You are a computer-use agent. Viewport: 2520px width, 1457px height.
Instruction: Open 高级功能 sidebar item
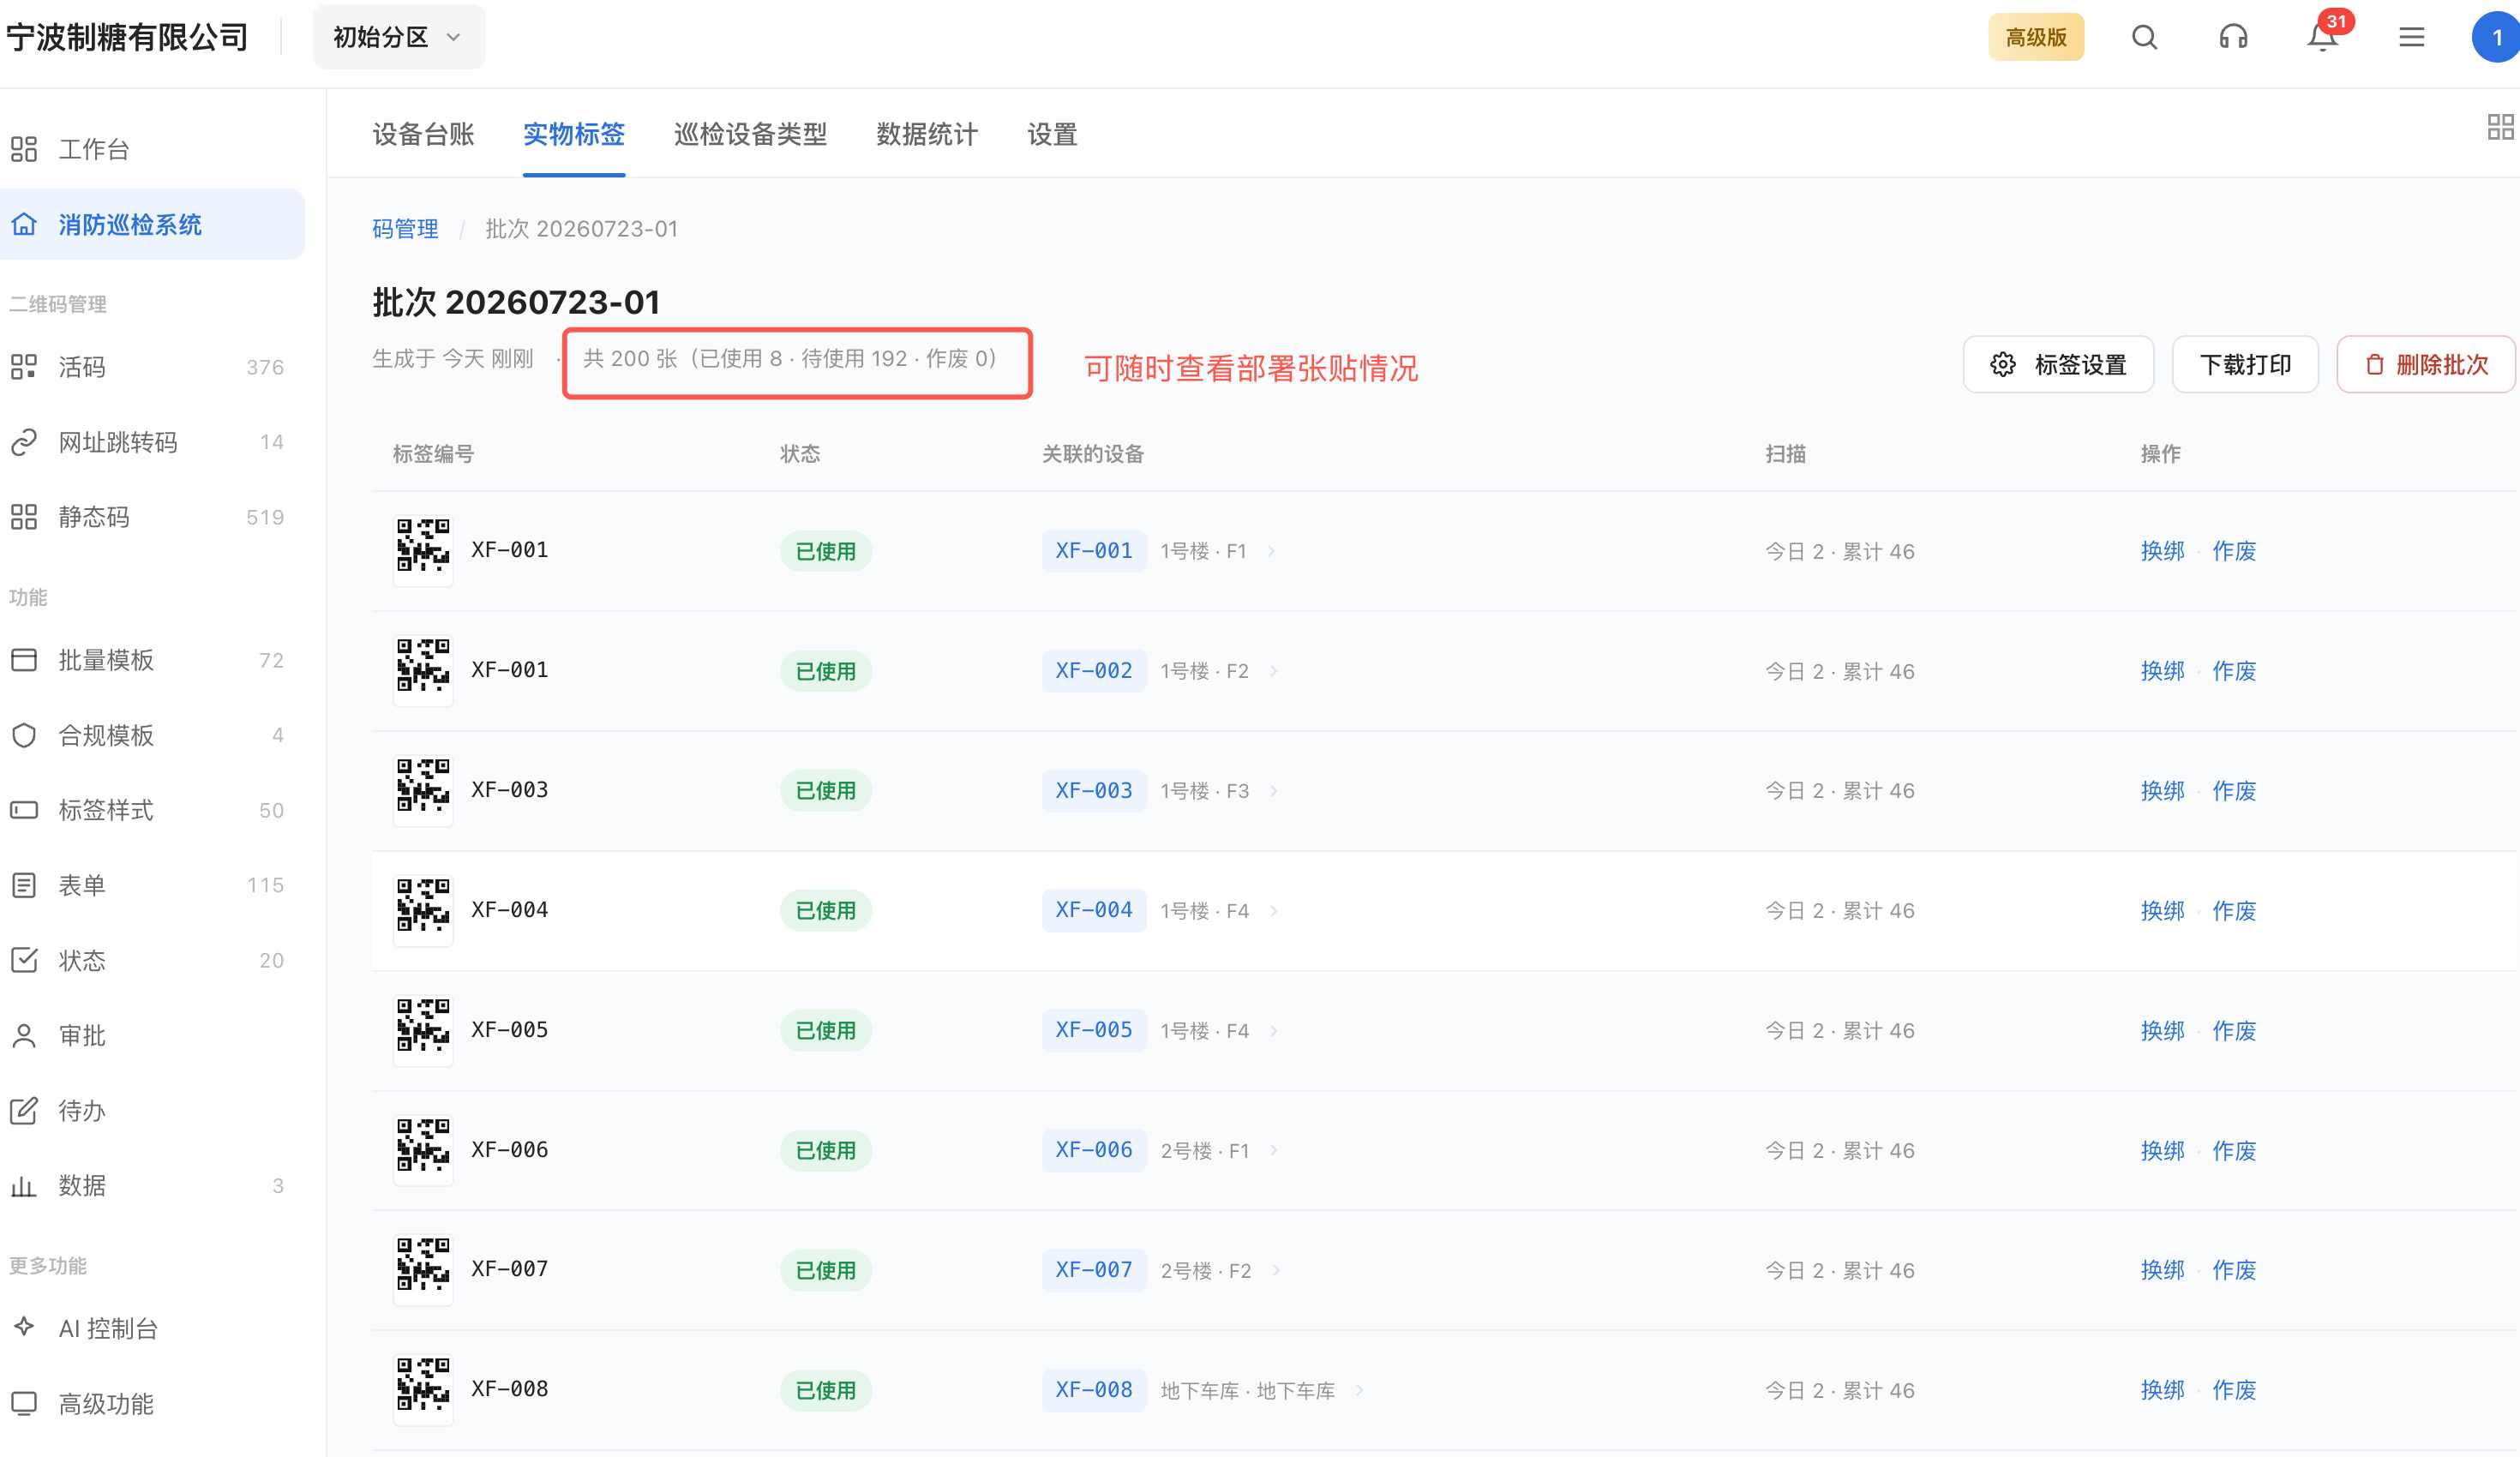pos(152,1403)
